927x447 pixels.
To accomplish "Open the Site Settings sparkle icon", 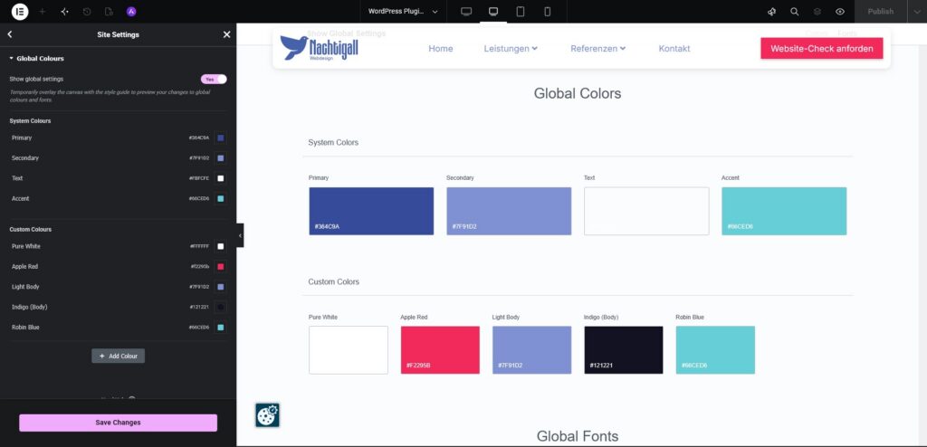I will (64, 11).
